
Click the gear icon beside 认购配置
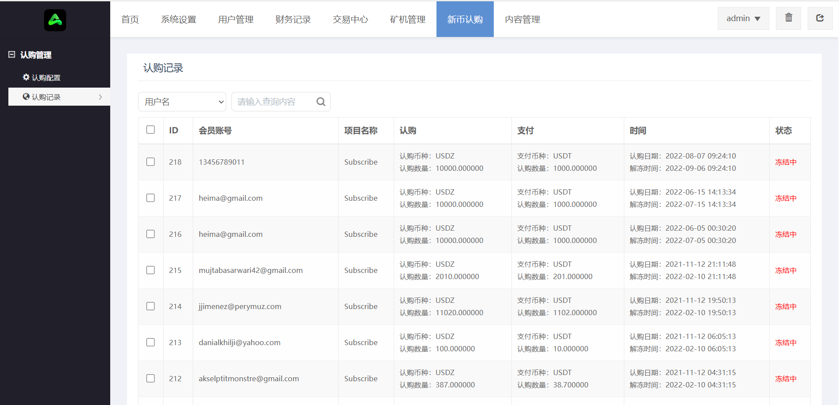[26, 77]
